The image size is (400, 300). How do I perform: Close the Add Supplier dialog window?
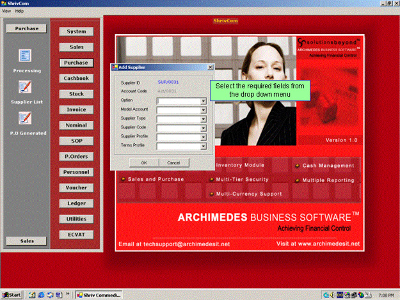click(x=210, y=67)
